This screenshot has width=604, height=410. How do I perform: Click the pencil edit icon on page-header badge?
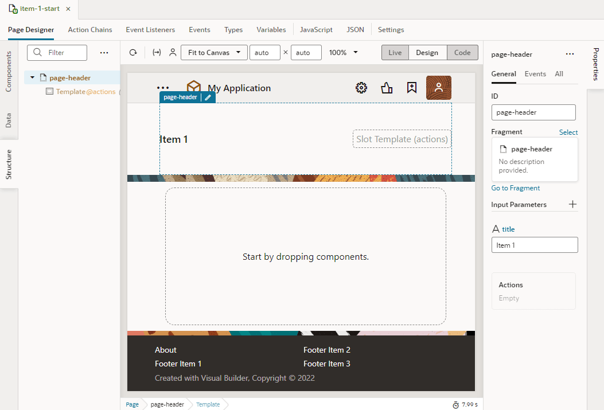tap(208, 97)
